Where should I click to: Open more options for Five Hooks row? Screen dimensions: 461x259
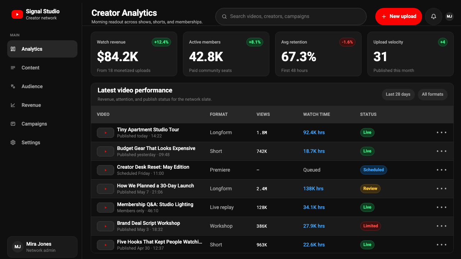[442, 245]
